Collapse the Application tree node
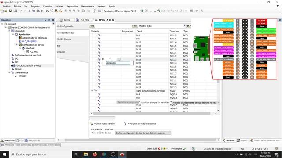 coord(13,34)
